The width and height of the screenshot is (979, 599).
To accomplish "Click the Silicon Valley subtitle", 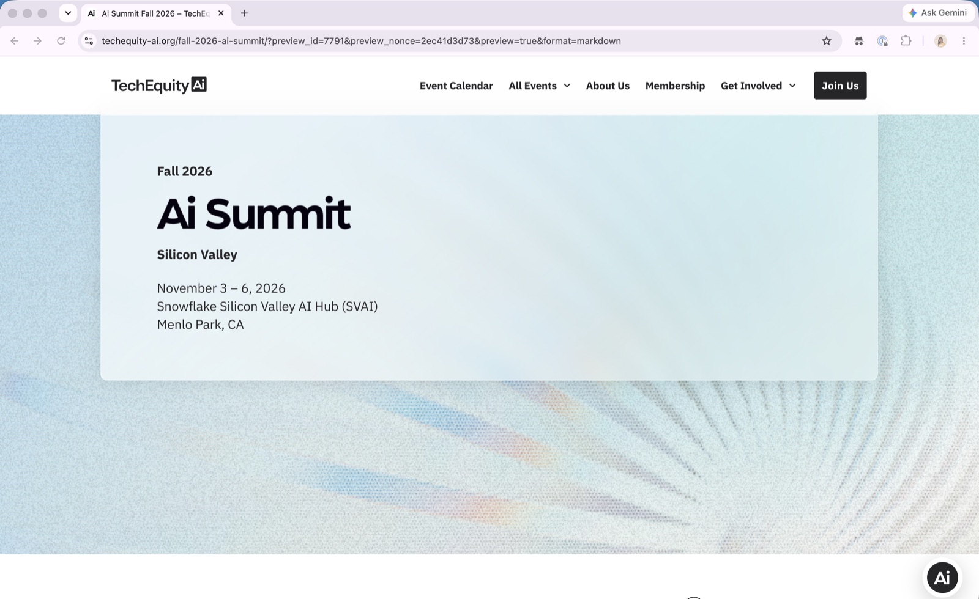I will (197, 254).
